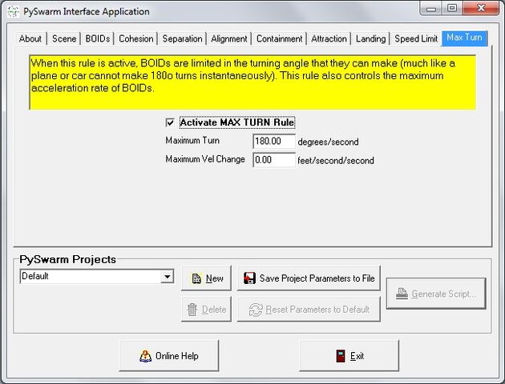Switch to the Speed Limit tab
This screenshot has width=505, height=384.
[x=416, y=39]
